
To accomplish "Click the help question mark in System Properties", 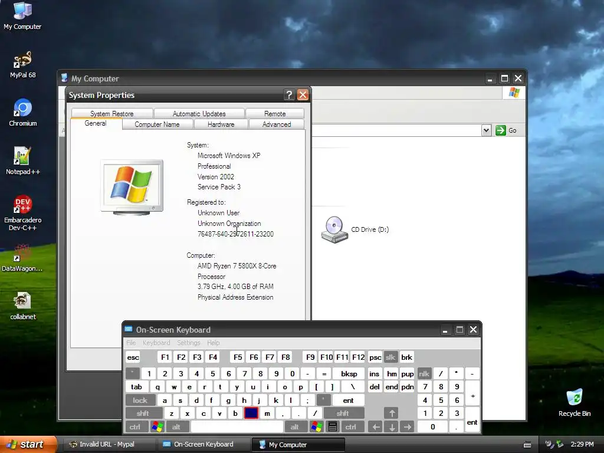I will click(x=289, y=95).
